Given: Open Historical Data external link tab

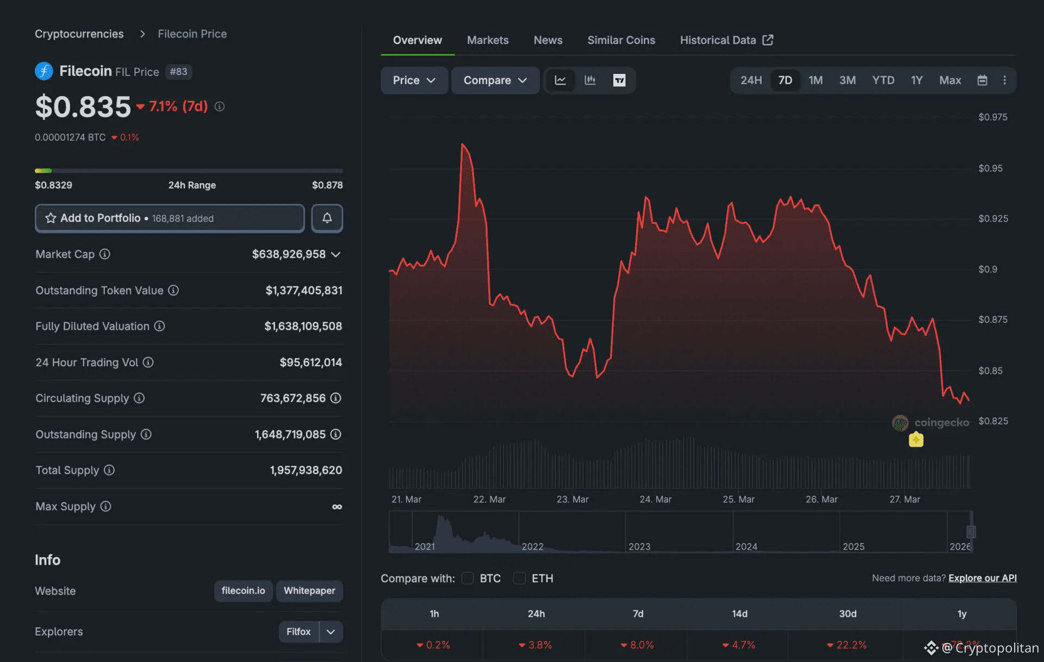Looking at the screenshot, I should coord(726,40).
